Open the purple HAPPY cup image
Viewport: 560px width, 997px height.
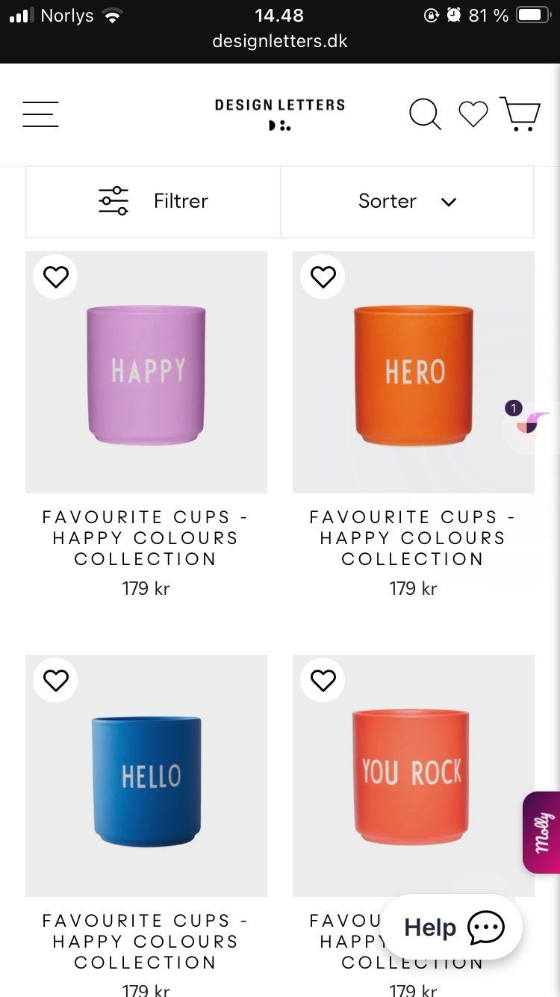pyautogui.click(x=146, y=374)
